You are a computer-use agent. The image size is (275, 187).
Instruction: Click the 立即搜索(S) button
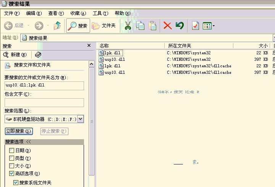click(x=19, y=131)
